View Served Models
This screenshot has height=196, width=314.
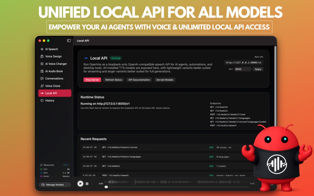coord(165,80)
